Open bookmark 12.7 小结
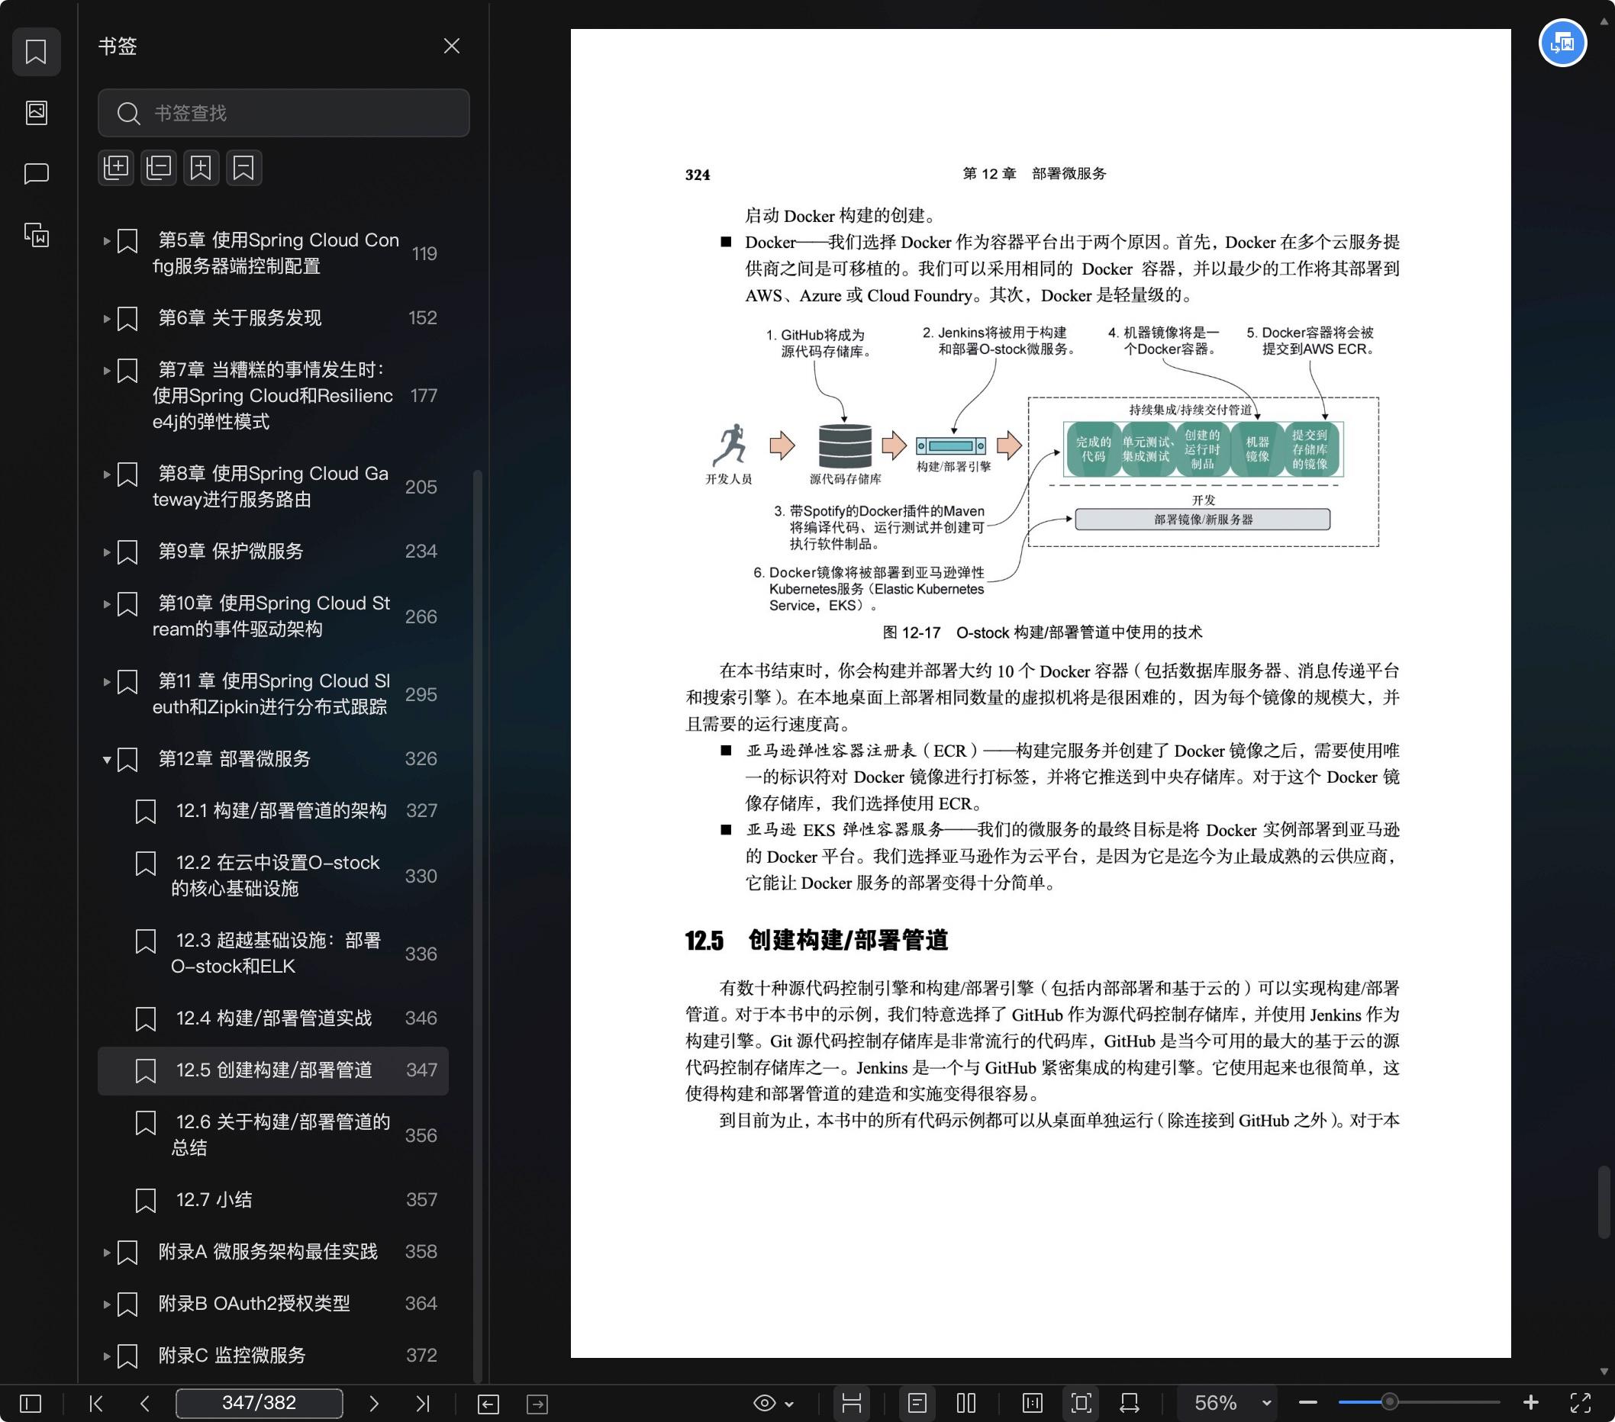This screenshot has width=1615, height=1422. 272,1199
